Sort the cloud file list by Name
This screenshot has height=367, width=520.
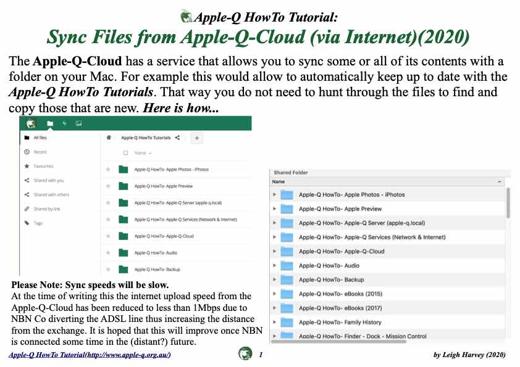(x=143, y=153)
